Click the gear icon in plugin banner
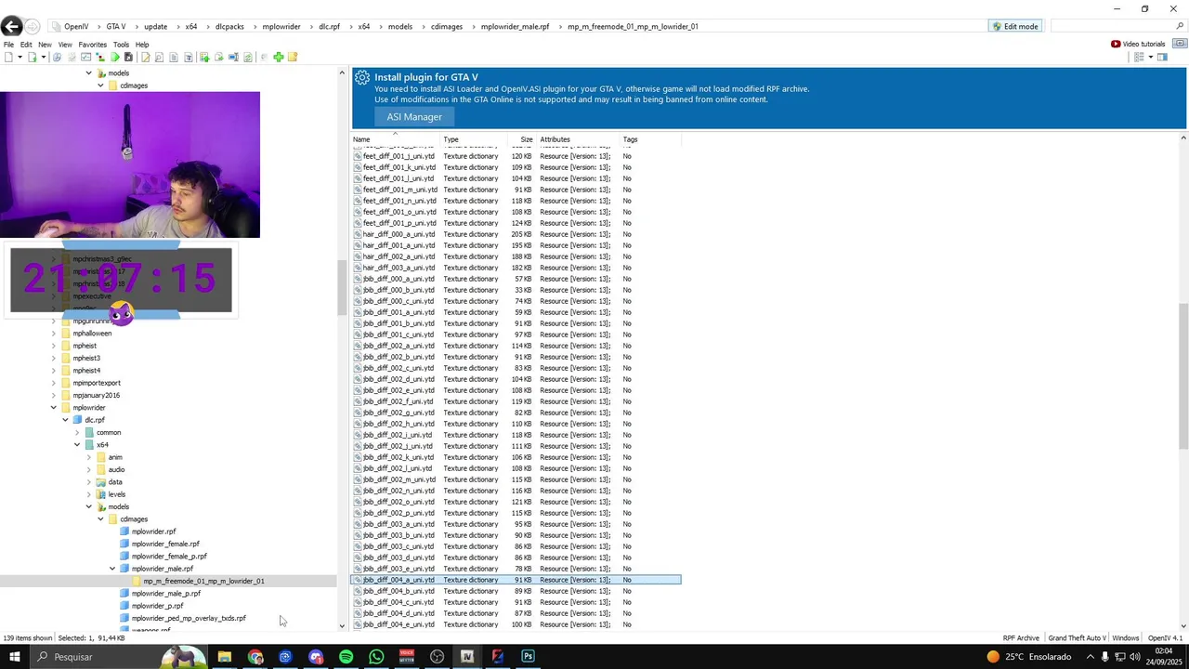The image size is (1189, 669). click(x=362, y=78)
